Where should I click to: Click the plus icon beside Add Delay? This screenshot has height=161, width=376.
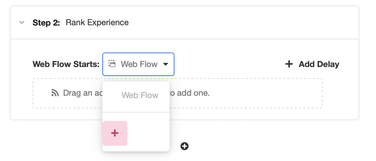click(x=289, y=64)
